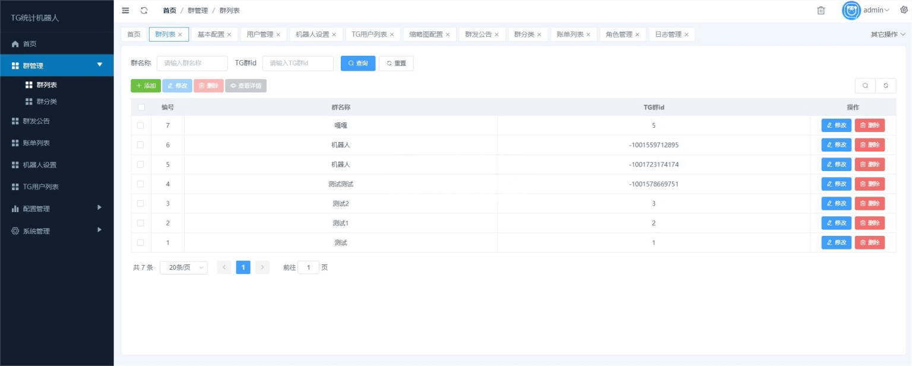Click the 请输入群名称 input field
The height and width of the screenshot is (366, 912).
tap(191, 63)
